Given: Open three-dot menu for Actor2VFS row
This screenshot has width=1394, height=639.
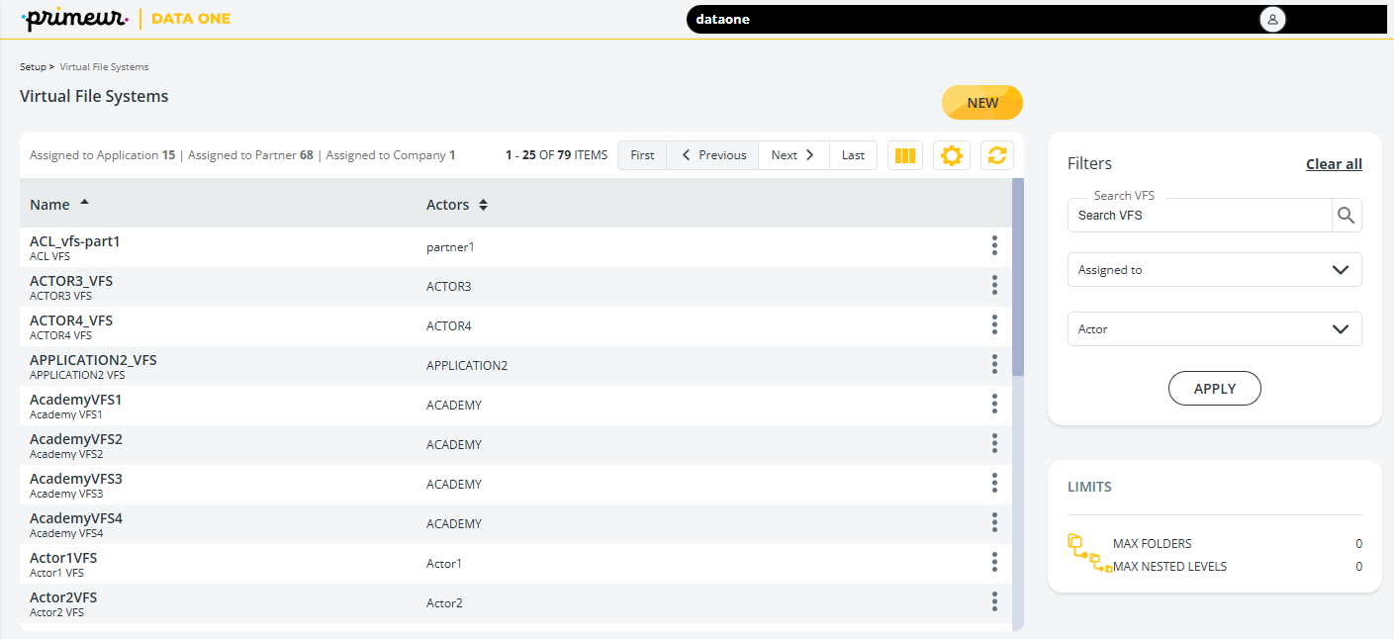Looking at the screenshot, I should click(994, 602).
